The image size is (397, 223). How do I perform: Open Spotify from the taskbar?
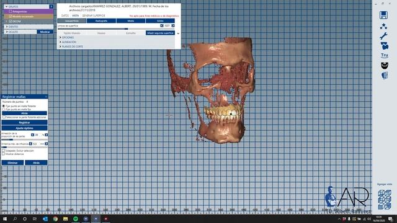click(76, 219)
